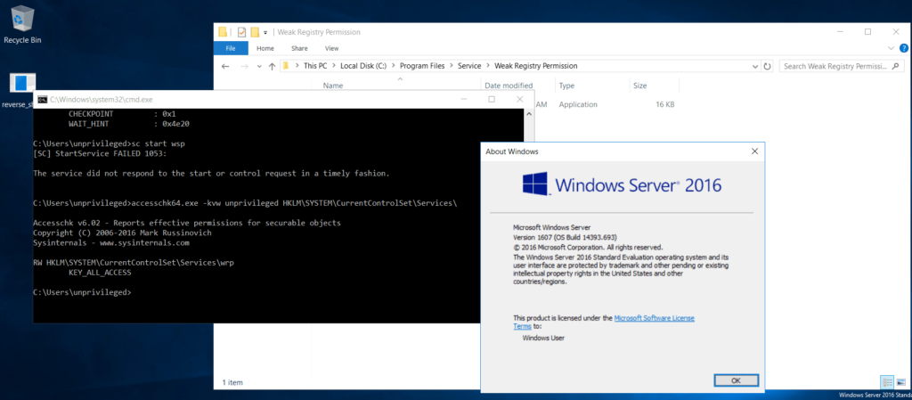Open the File tab in Explorer
912x400 pixels.
coord(231,48)
